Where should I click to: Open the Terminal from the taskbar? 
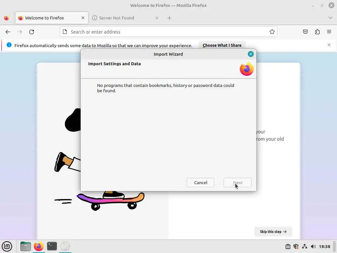[52, 246]
